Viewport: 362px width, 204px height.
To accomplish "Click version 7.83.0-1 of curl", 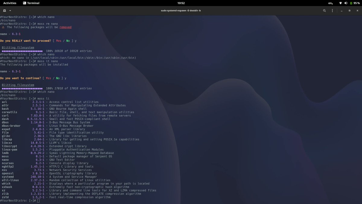I will pos(37,115).
